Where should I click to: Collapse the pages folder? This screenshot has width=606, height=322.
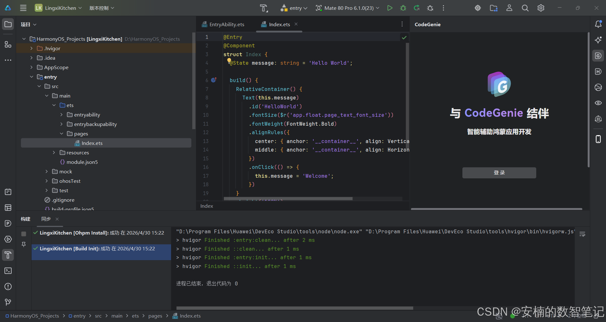(x=62, y=134)
